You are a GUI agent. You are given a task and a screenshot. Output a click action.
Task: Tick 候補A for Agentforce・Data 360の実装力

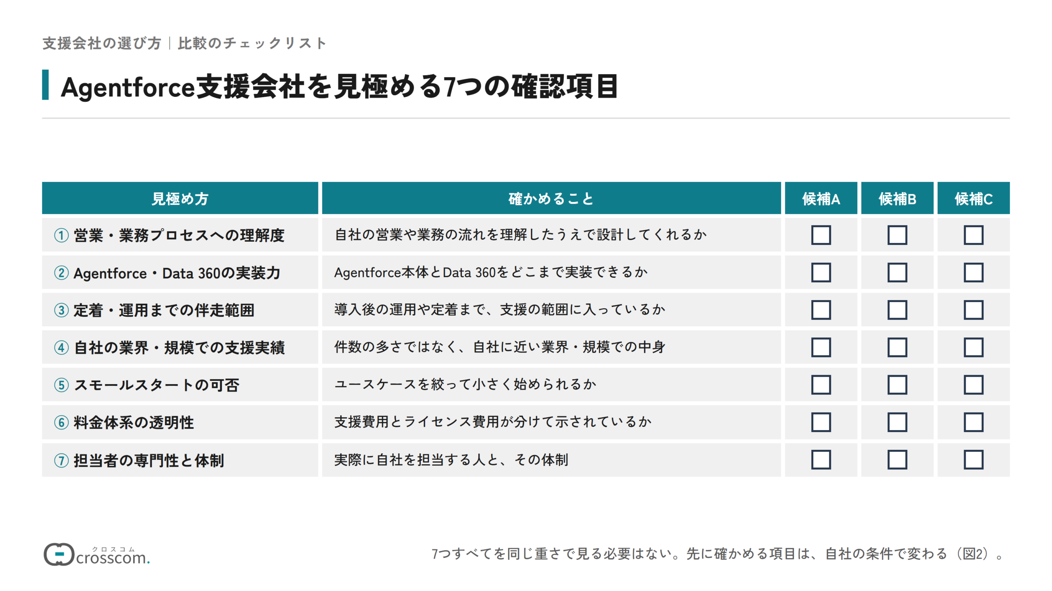coord(821,273)
